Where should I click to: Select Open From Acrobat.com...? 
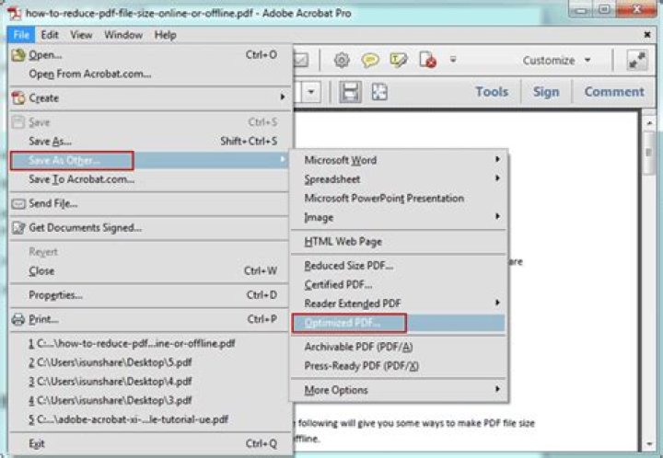149,74
